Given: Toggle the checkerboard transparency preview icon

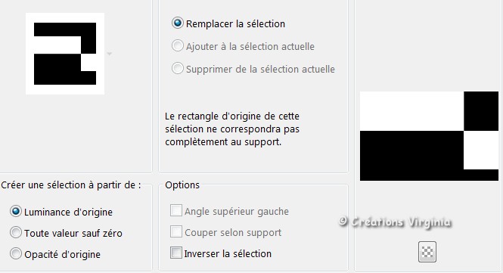Looking at the screenshot, I should coord(427,252).
